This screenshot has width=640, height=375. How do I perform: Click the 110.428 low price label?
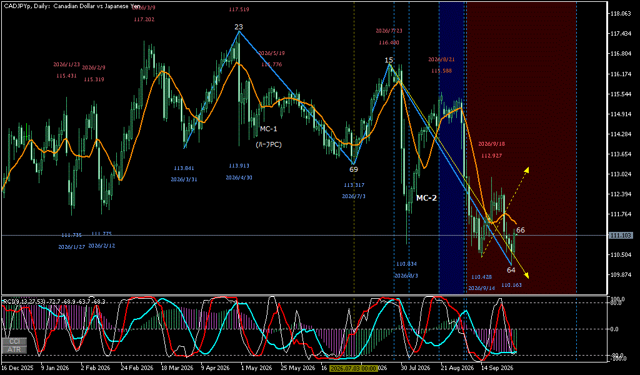tap(482, 277)
